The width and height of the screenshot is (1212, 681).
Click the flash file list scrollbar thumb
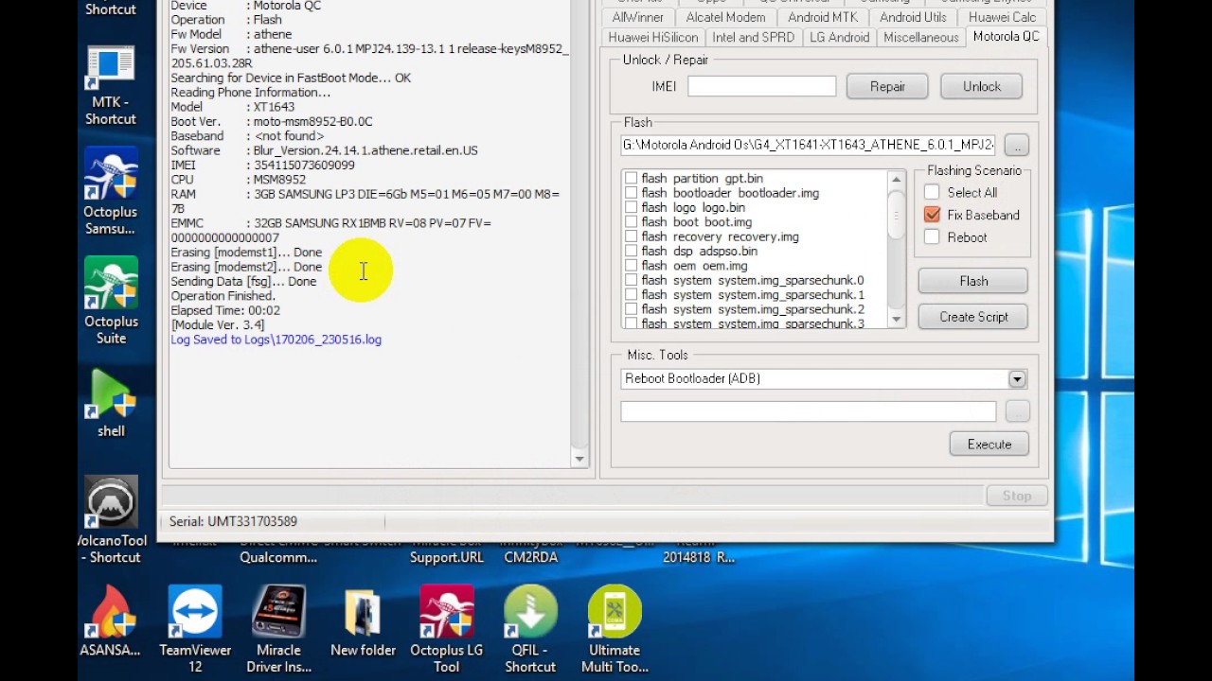pyautogui.click(x=897, y=213)
